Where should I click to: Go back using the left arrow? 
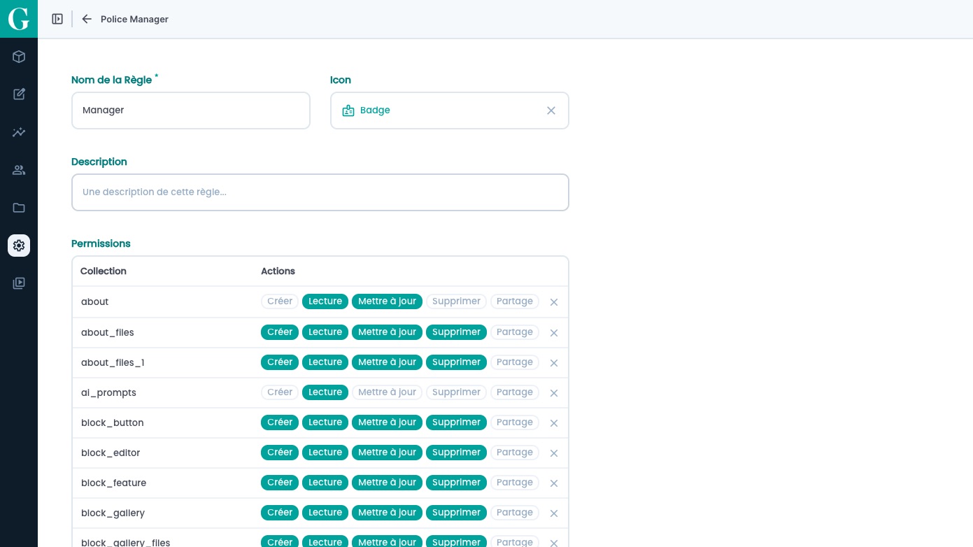pyautogui.click(x=87, y=19)
